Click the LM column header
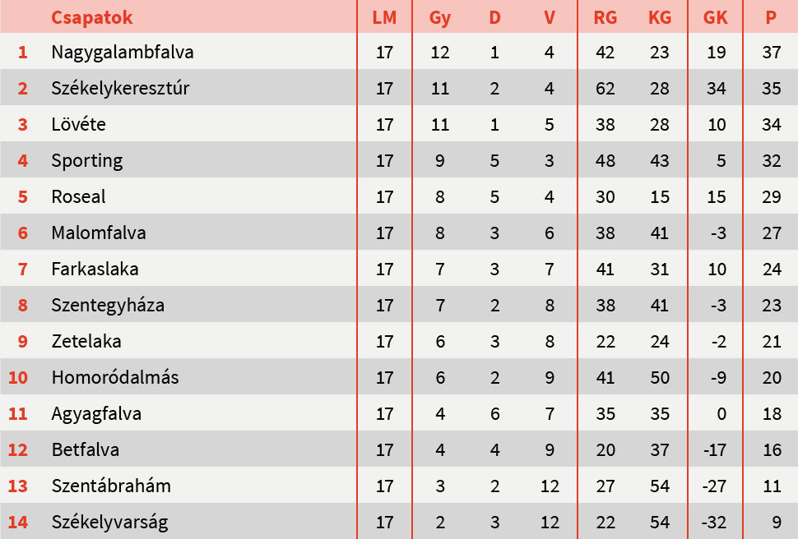Viewport: 798px width, 539px height. (x=384, y=17)
